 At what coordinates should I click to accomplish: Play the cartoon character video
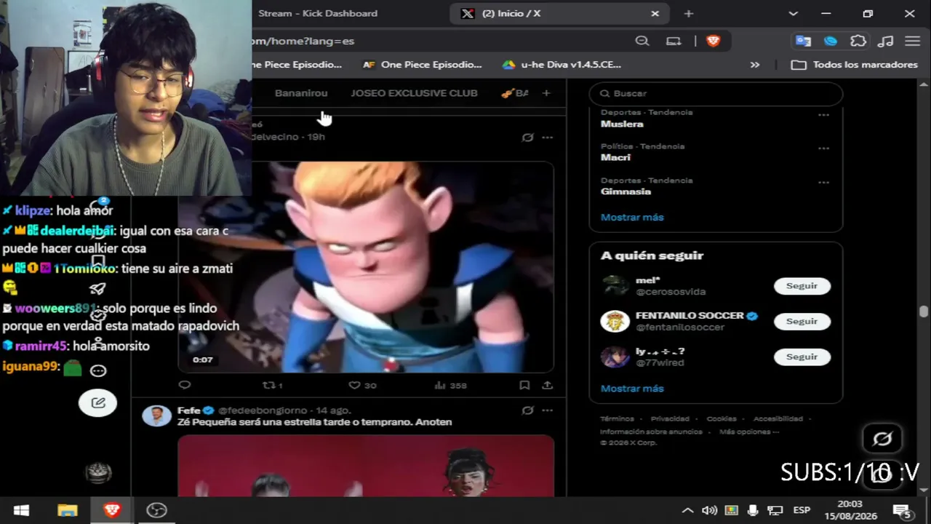366,267
